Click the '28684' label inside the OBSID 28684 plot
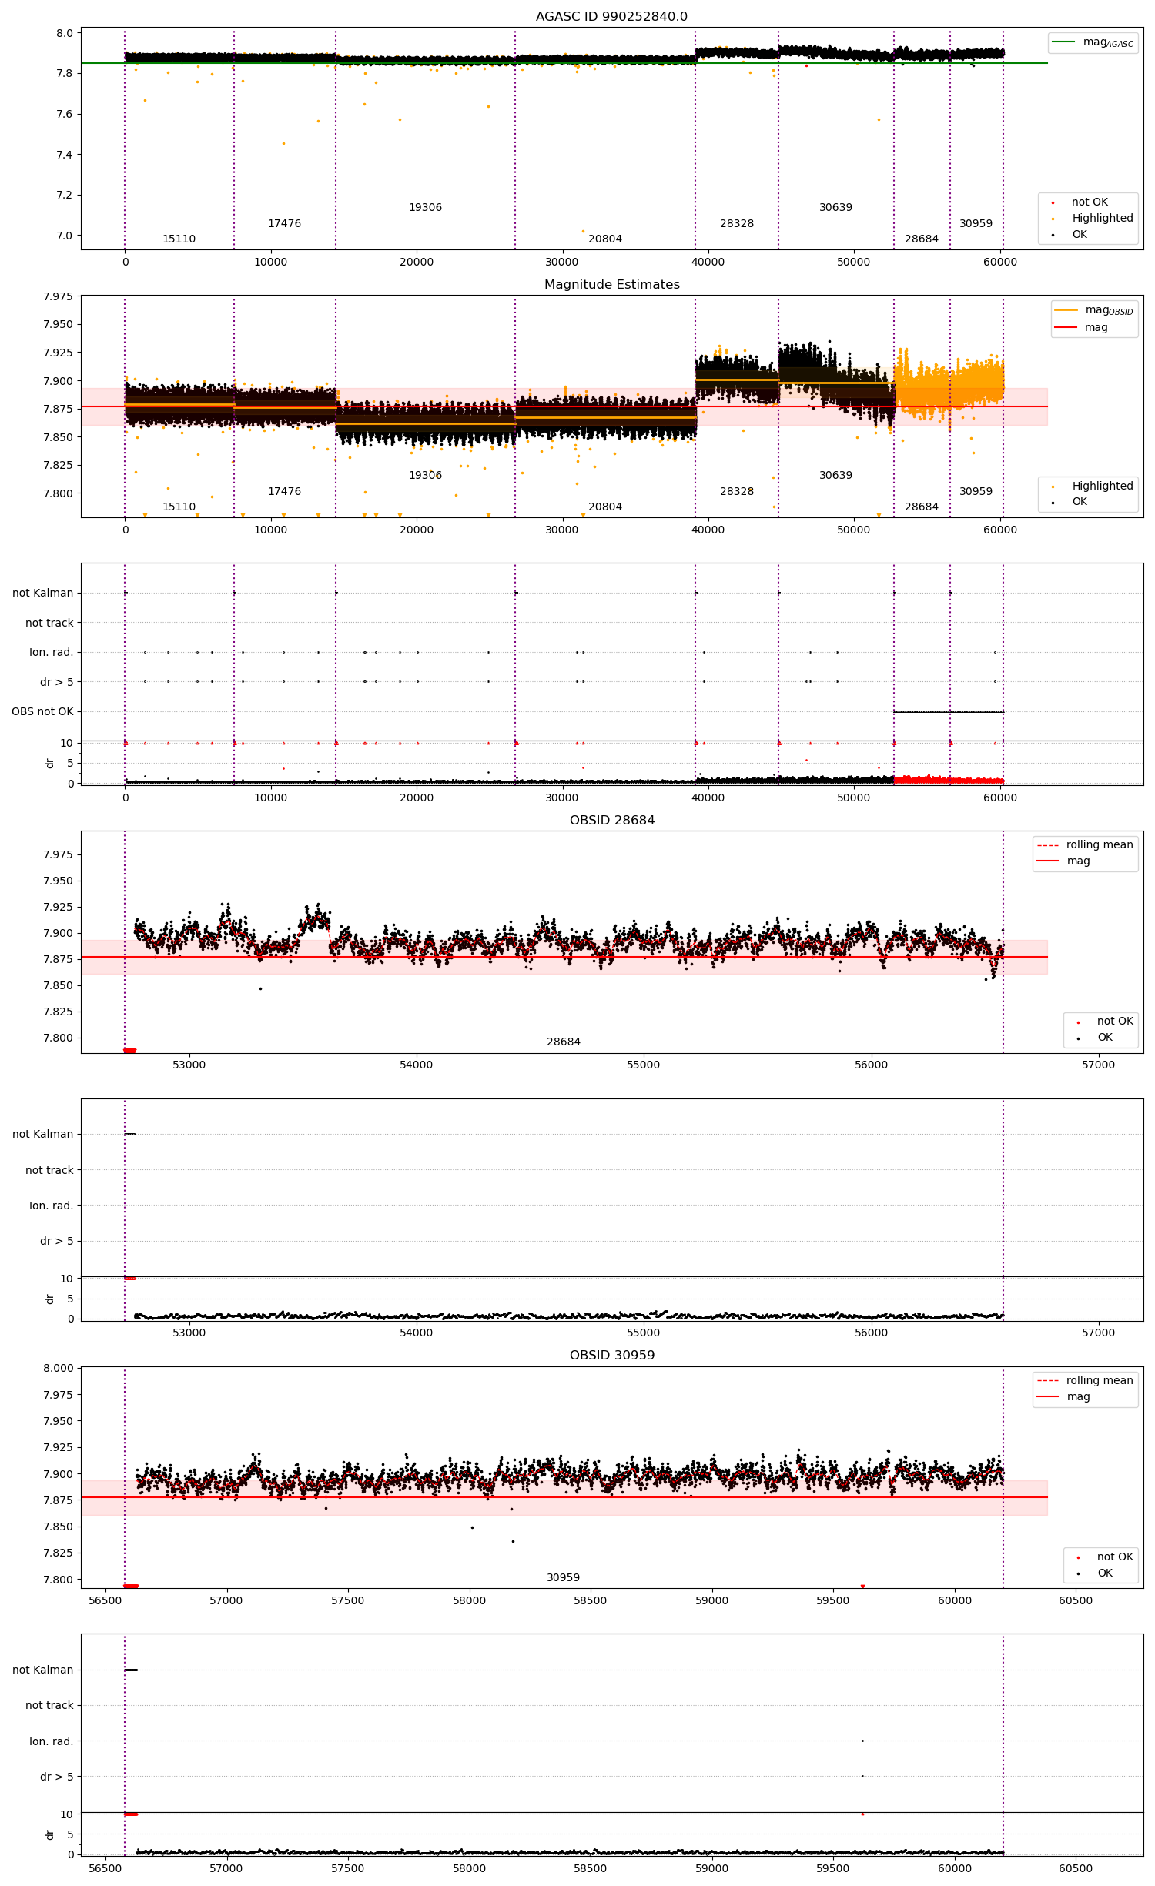This screenshot has height=1886, width=1155. tap(564, 1042)
